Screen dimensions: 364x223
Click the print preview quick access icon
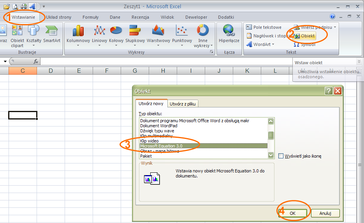[x=15, y=7]
